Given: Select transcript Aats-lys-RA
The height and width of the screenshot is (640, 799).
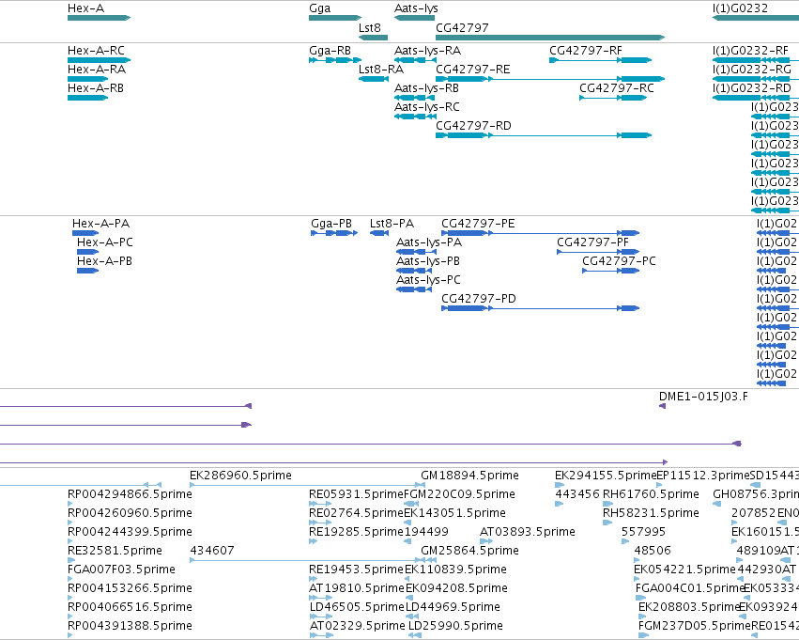Looking at the screenshot, I should tap(414, 60).
